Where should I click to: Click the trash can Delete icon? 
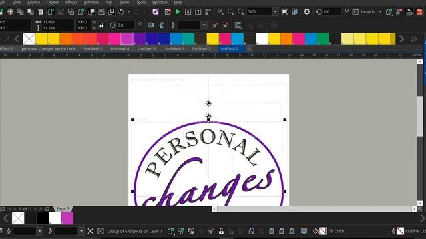(41, 11)
